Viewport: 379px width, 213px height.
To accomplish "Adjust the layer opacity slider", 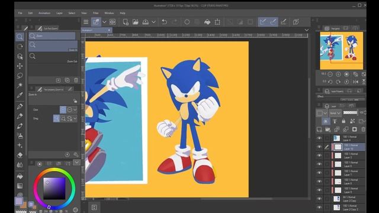I will click(x=350, y=112).
